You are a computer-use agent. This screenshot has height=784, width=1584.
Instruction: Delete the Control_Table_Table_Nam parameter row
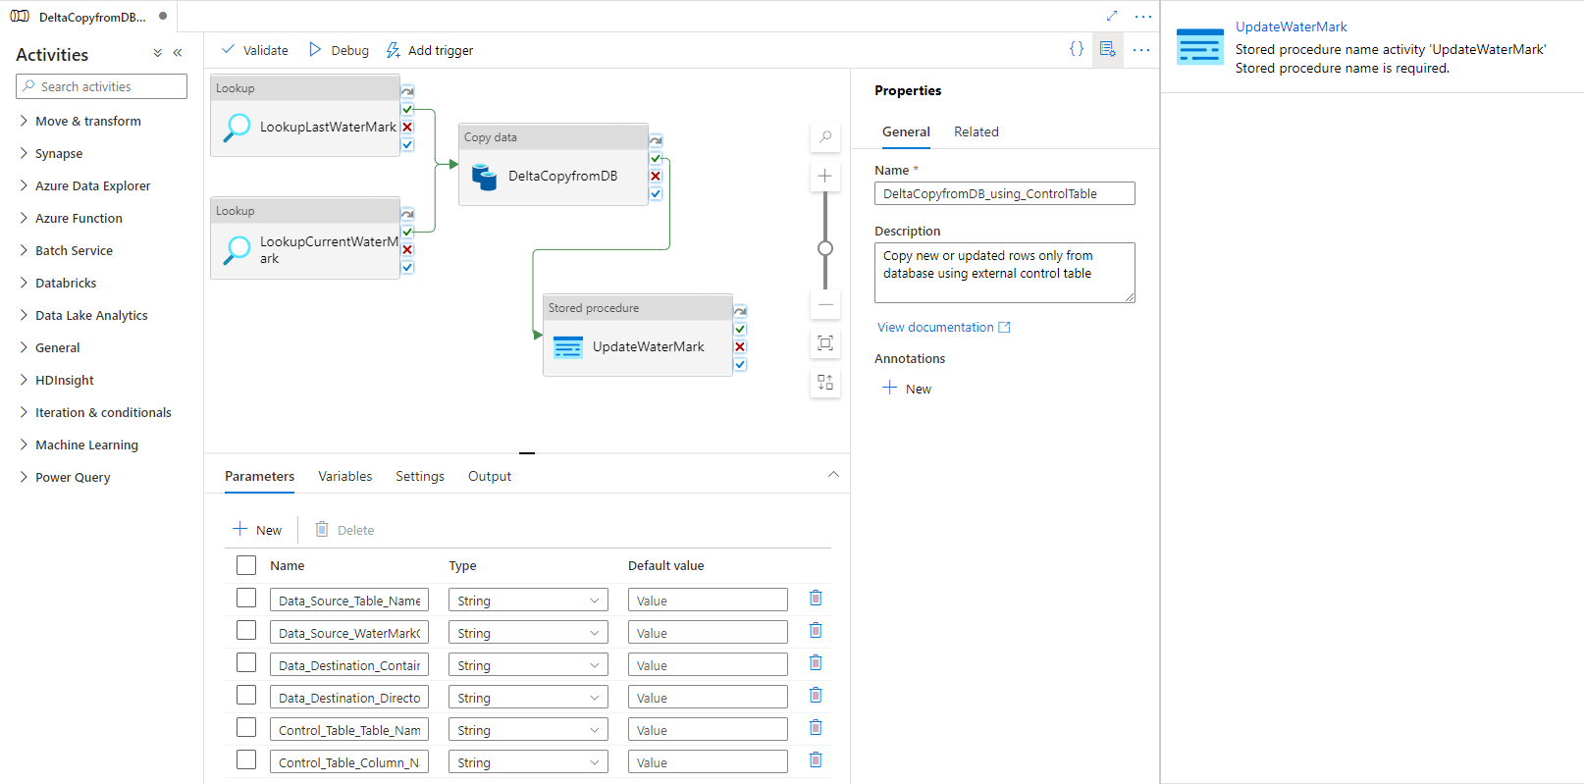[x=816, y=727]
